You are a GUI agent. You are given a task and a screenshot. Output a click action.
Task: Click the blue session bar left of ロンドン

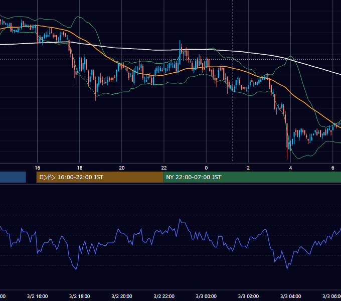click(13, 177)
